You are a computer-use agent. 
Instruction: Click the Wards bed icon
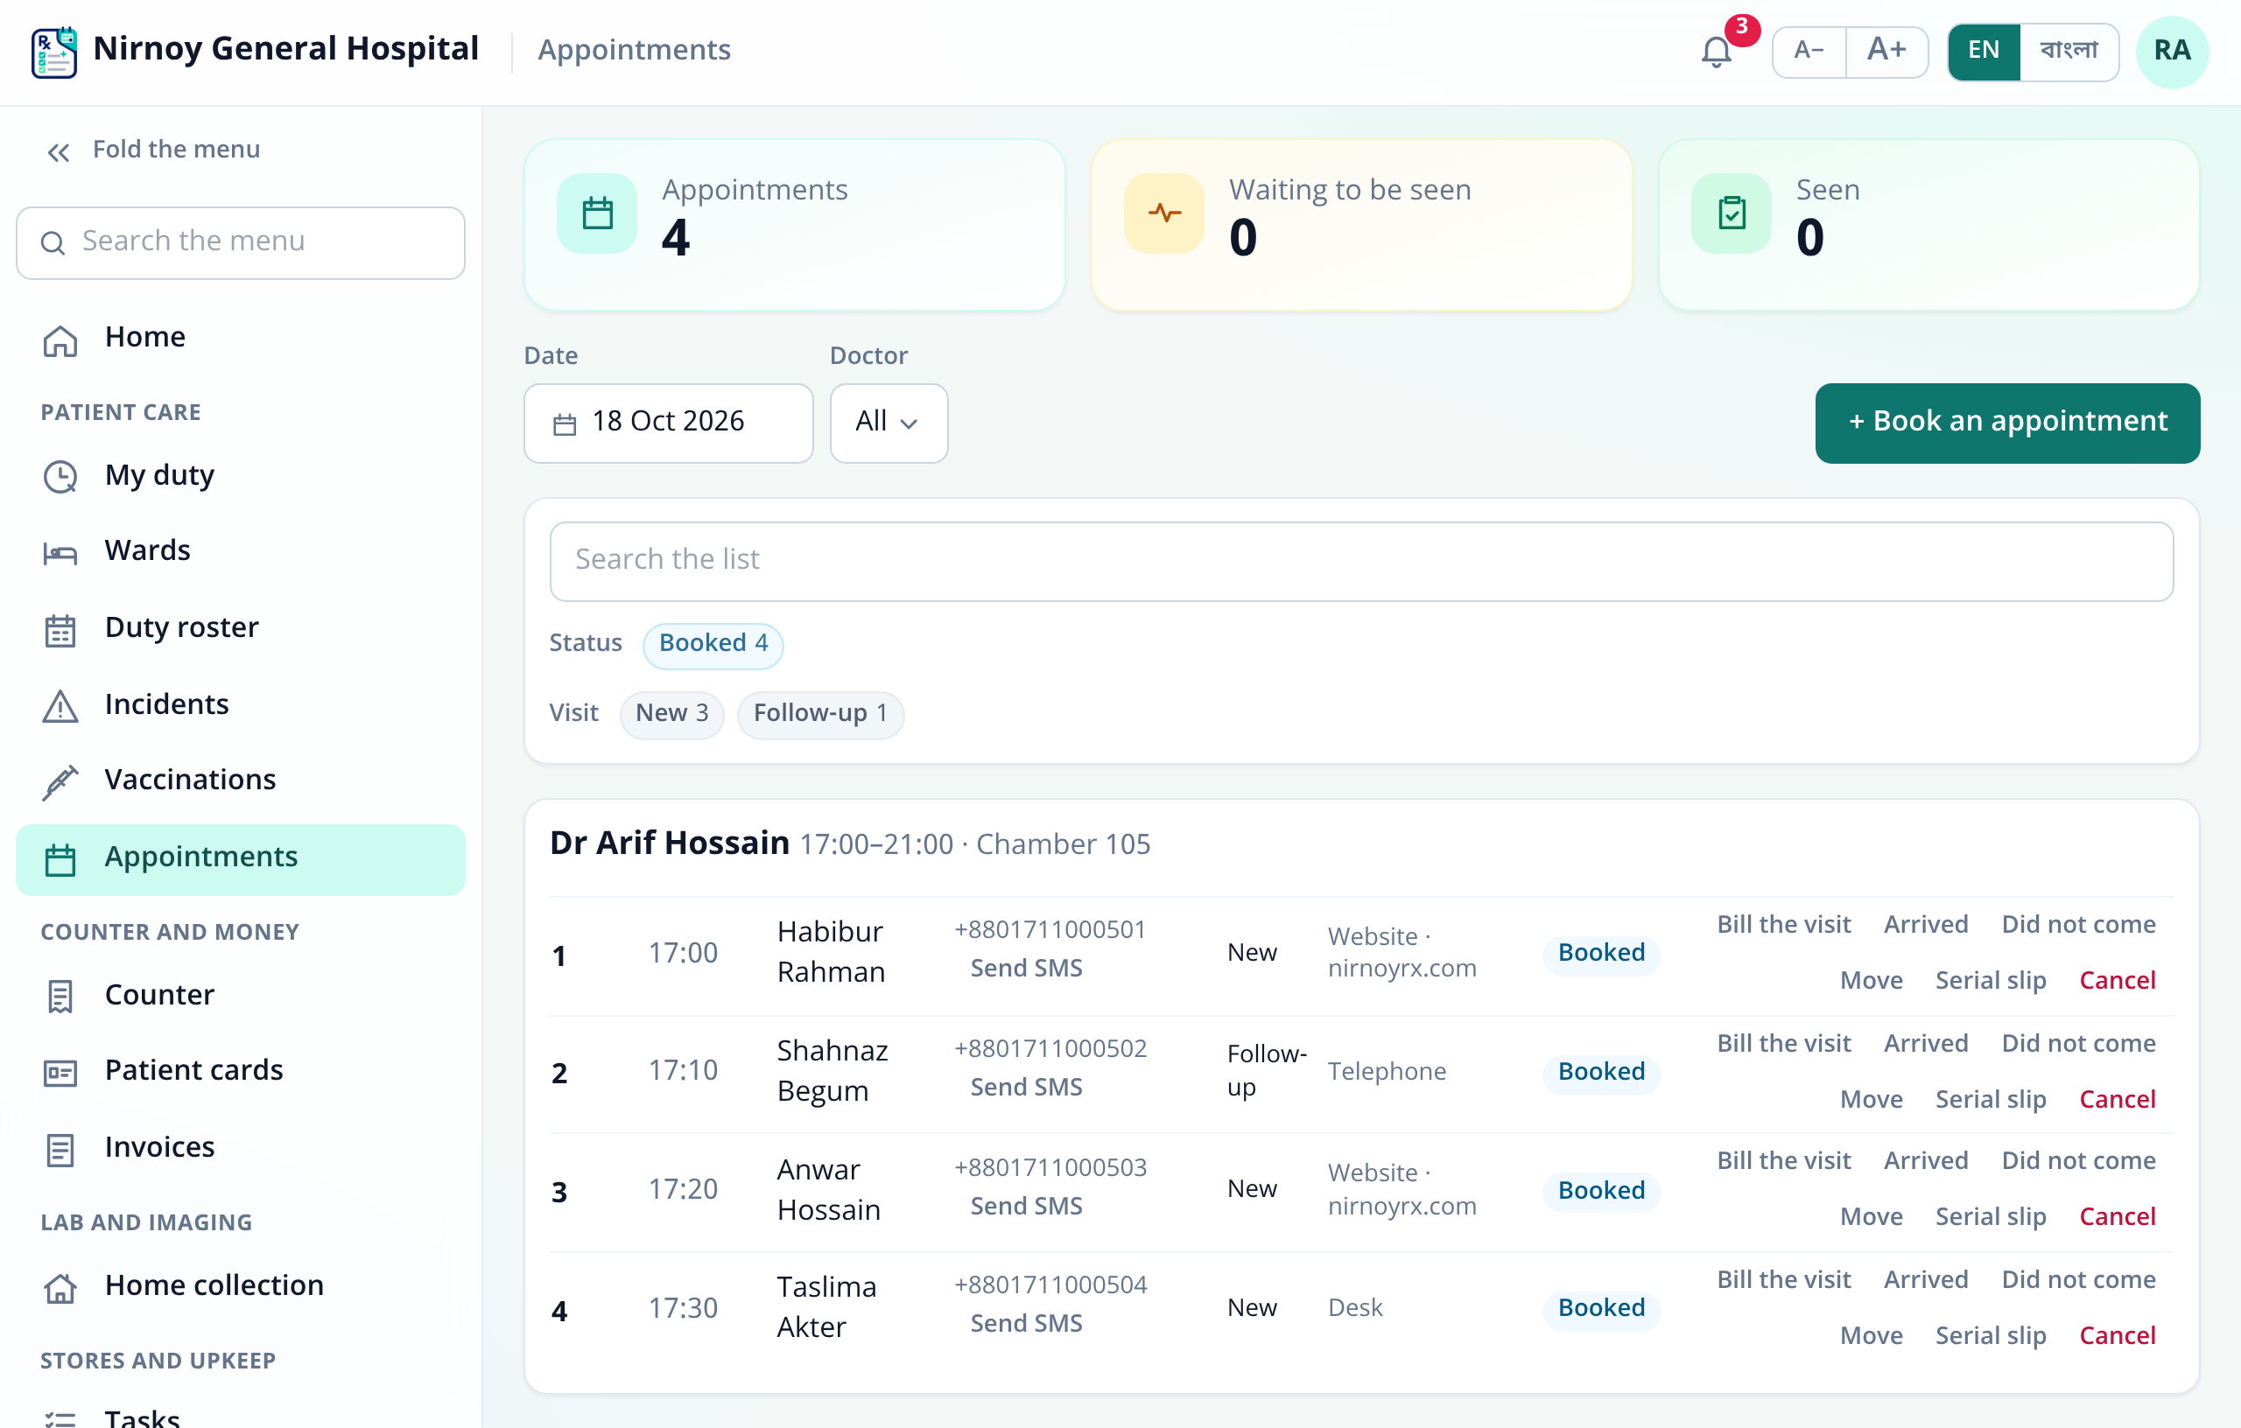60,554
